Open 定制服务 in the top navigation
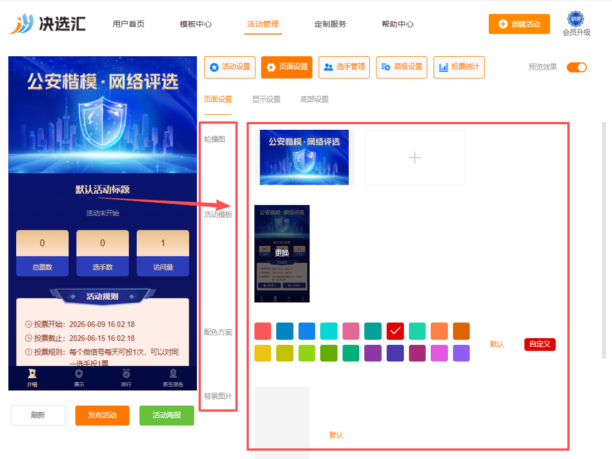612x459 pixels. tap(330, 24)
